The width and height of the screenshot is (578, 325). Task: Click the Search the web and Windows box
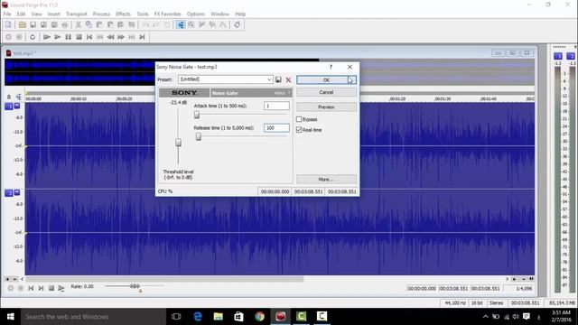coord(93,317)
